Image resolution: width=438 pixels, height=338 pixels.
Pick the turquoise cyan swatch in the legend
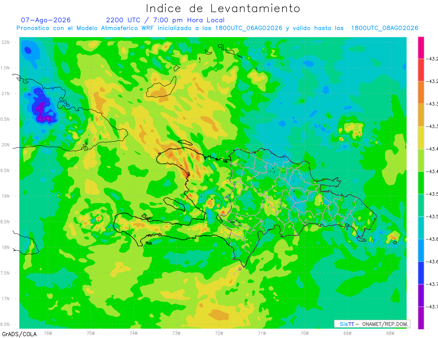(421, 228)
